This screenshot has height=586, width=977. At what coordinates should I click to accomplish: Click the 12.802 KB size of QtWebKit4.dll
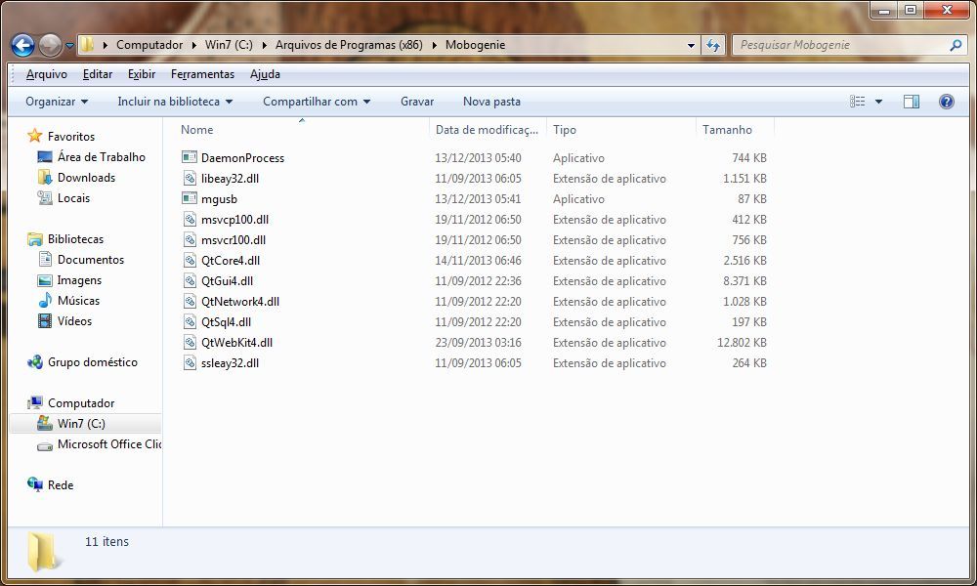pos(742,343)
